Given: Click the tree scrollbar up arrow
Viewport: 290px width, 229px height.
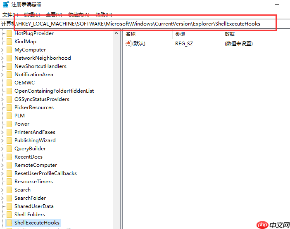Looking at the screenshot, I should tap(116, 33).
